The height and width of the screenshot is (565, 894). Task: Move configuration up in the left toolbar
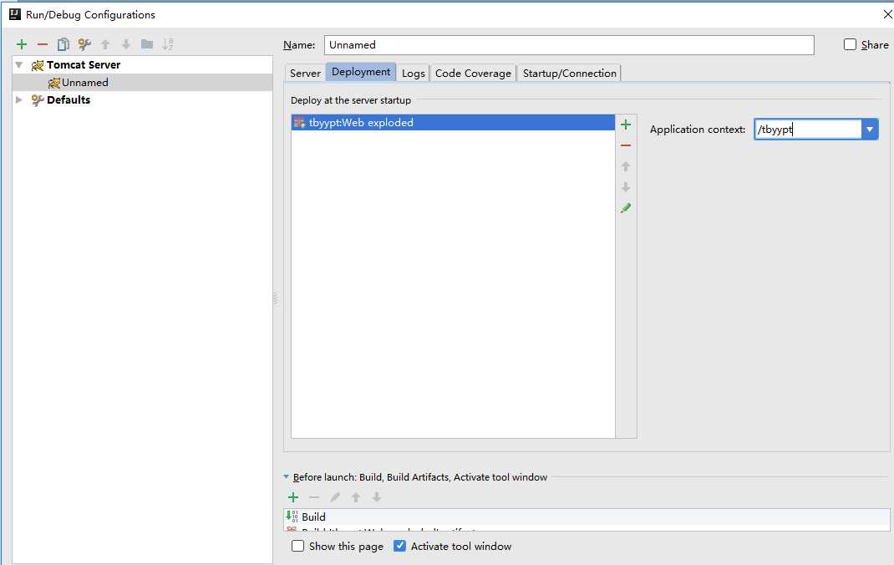pyautogui.click(x=105, y=44)
